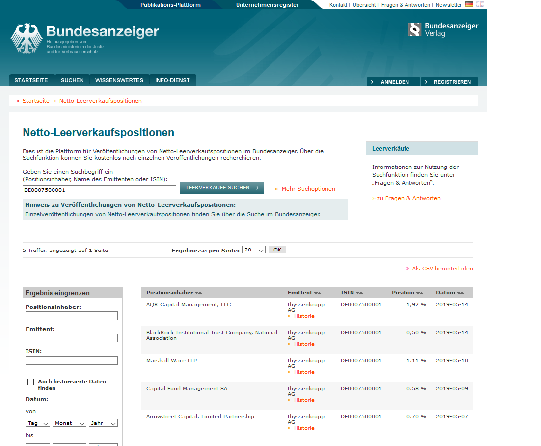Click the Bundesanzeiger eagle logo
The width and height of the screenshot is (541, 446).
(27, 38)
